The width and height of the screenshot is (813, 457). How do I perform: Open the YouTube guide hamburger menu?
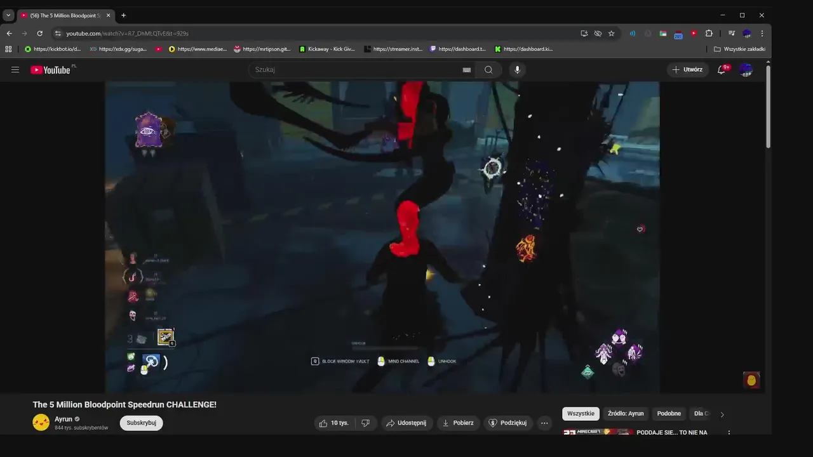(15, 70)
